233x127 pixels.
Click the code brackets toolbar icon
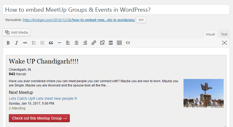[128, 43]
